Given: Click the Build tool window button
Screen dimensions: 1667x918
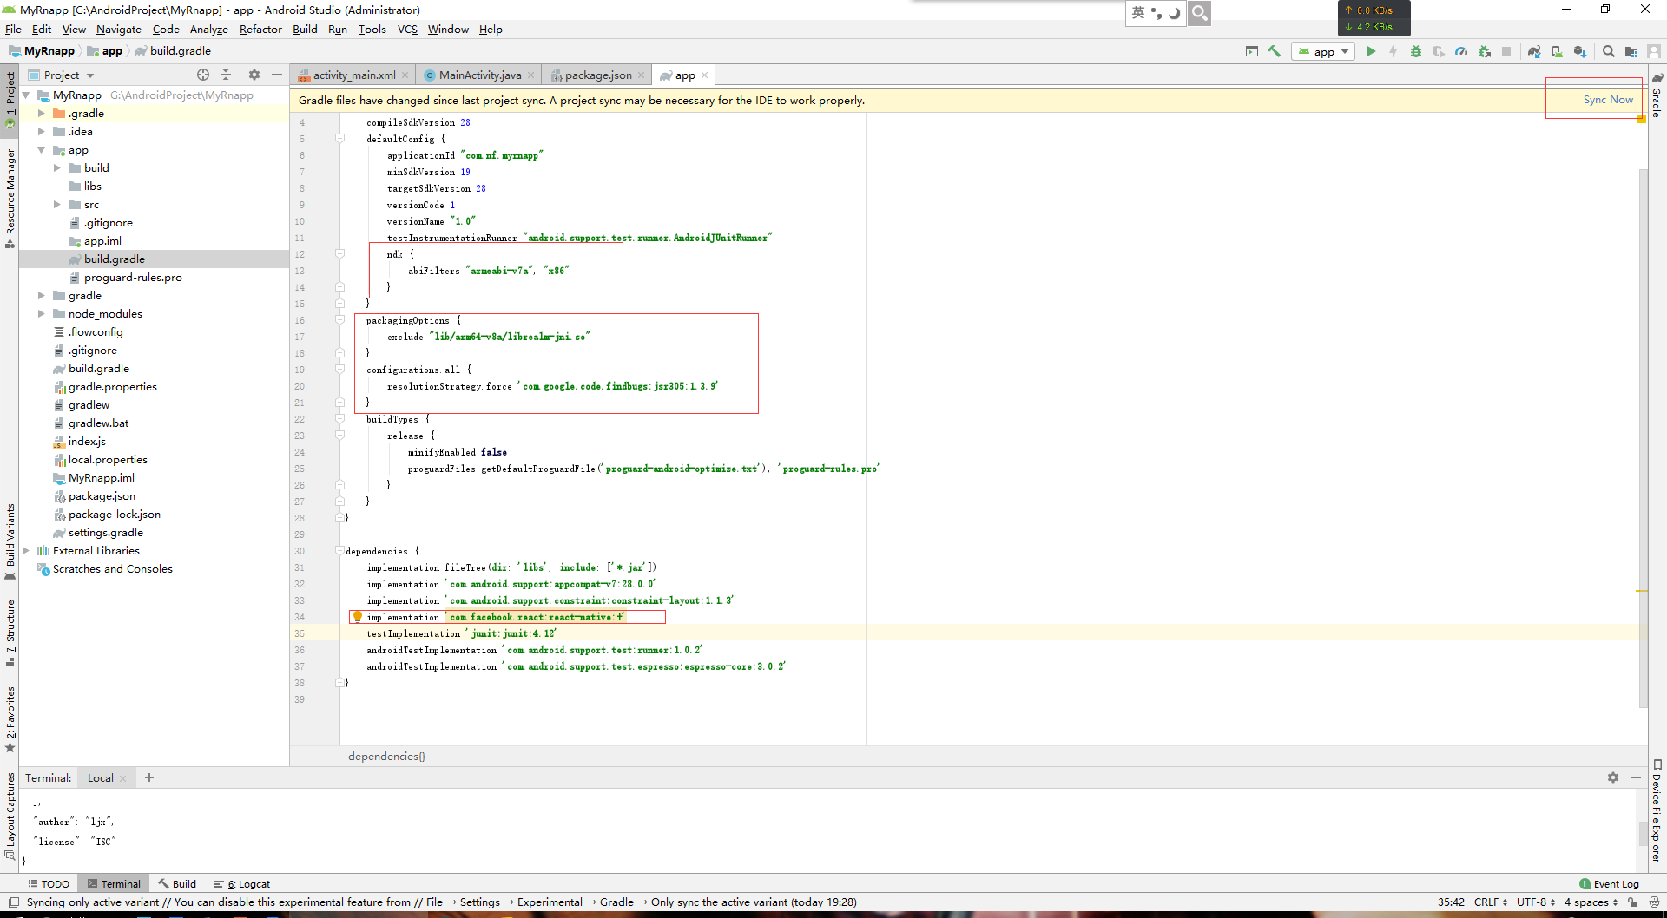Looking at the screenshot, I should (177, 884).
